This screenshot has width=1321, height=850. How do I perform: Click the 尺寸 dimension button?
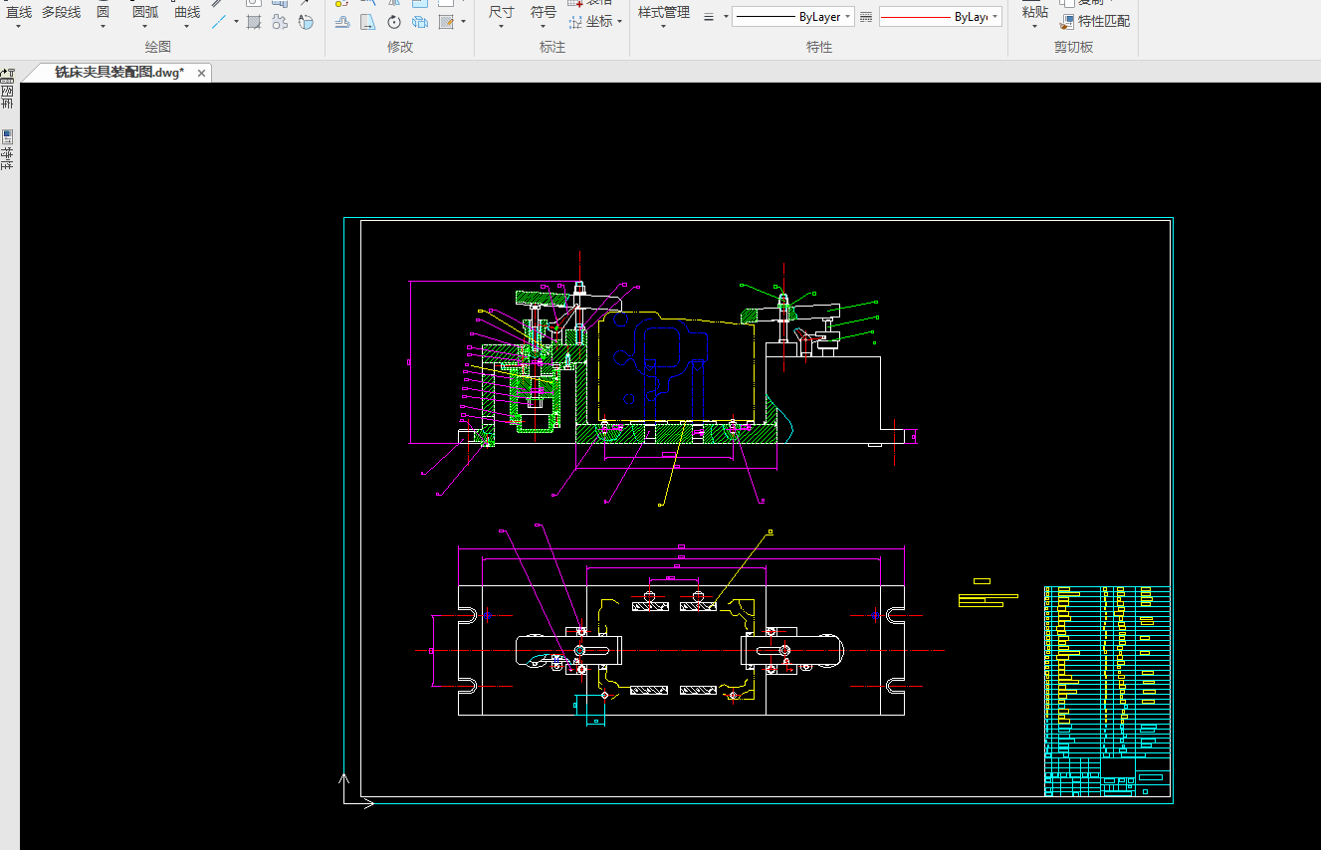click(502, 12)
